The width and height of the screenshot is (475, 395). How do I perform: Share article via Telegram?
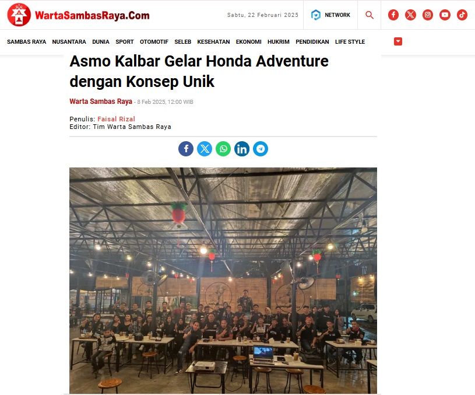261,149
